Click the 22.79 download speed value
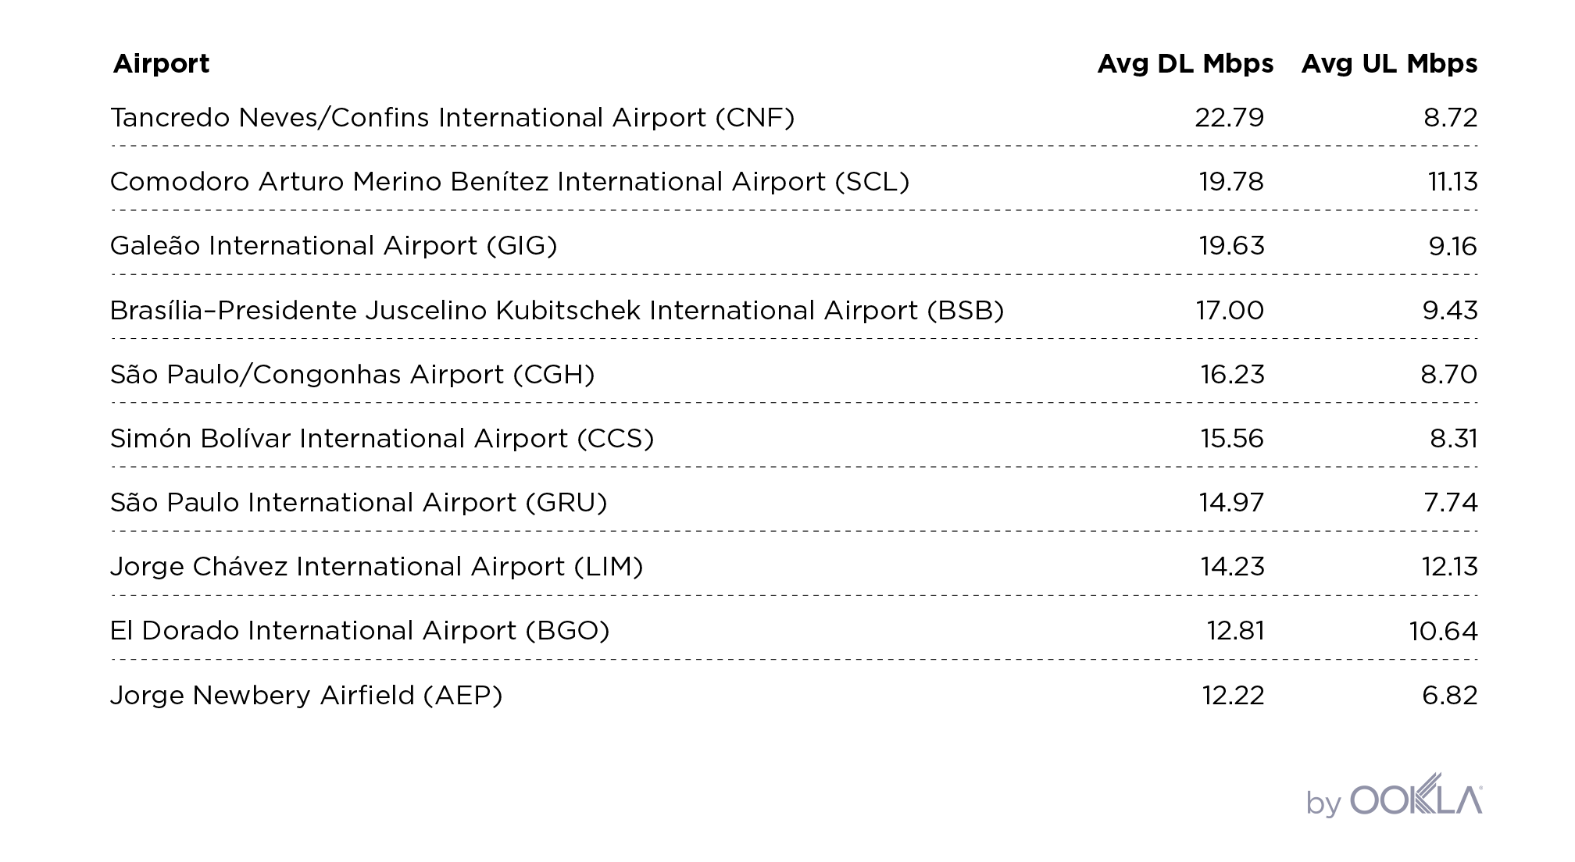The height and width of the screenshot is (862, 1575). pyautogui.click(x=1229, y=118)
